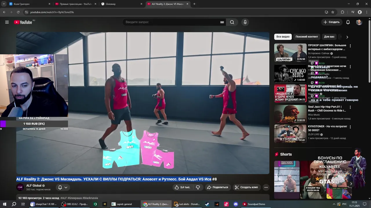The height and width of the screenshot is (208, 371).
Task: Show more filter chips with right arrow
Action: point(347,37)
